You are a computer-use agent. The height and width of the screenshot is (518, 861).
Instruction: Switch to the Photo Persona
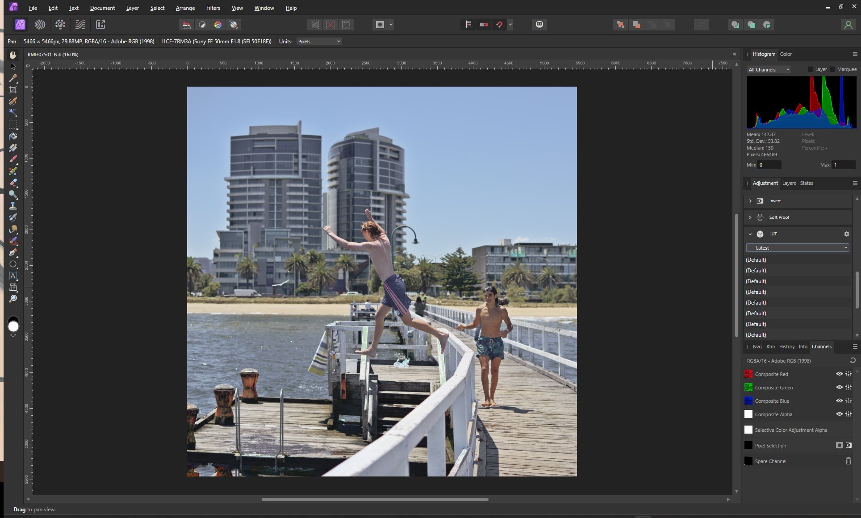coord(20,25)
